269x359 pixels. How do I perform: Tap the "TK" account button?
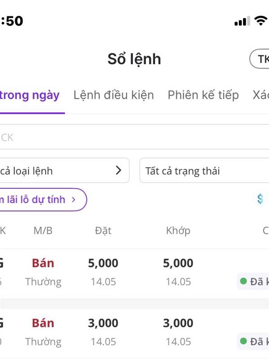coord(260,59)
